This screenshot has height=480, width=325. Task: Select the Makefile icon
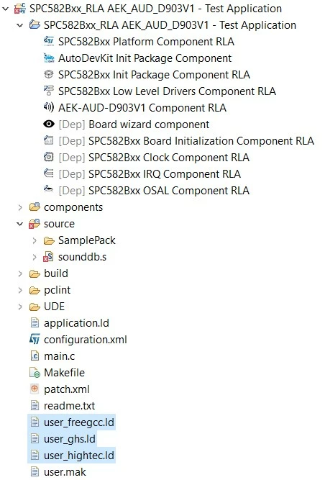tap(35, 372)
